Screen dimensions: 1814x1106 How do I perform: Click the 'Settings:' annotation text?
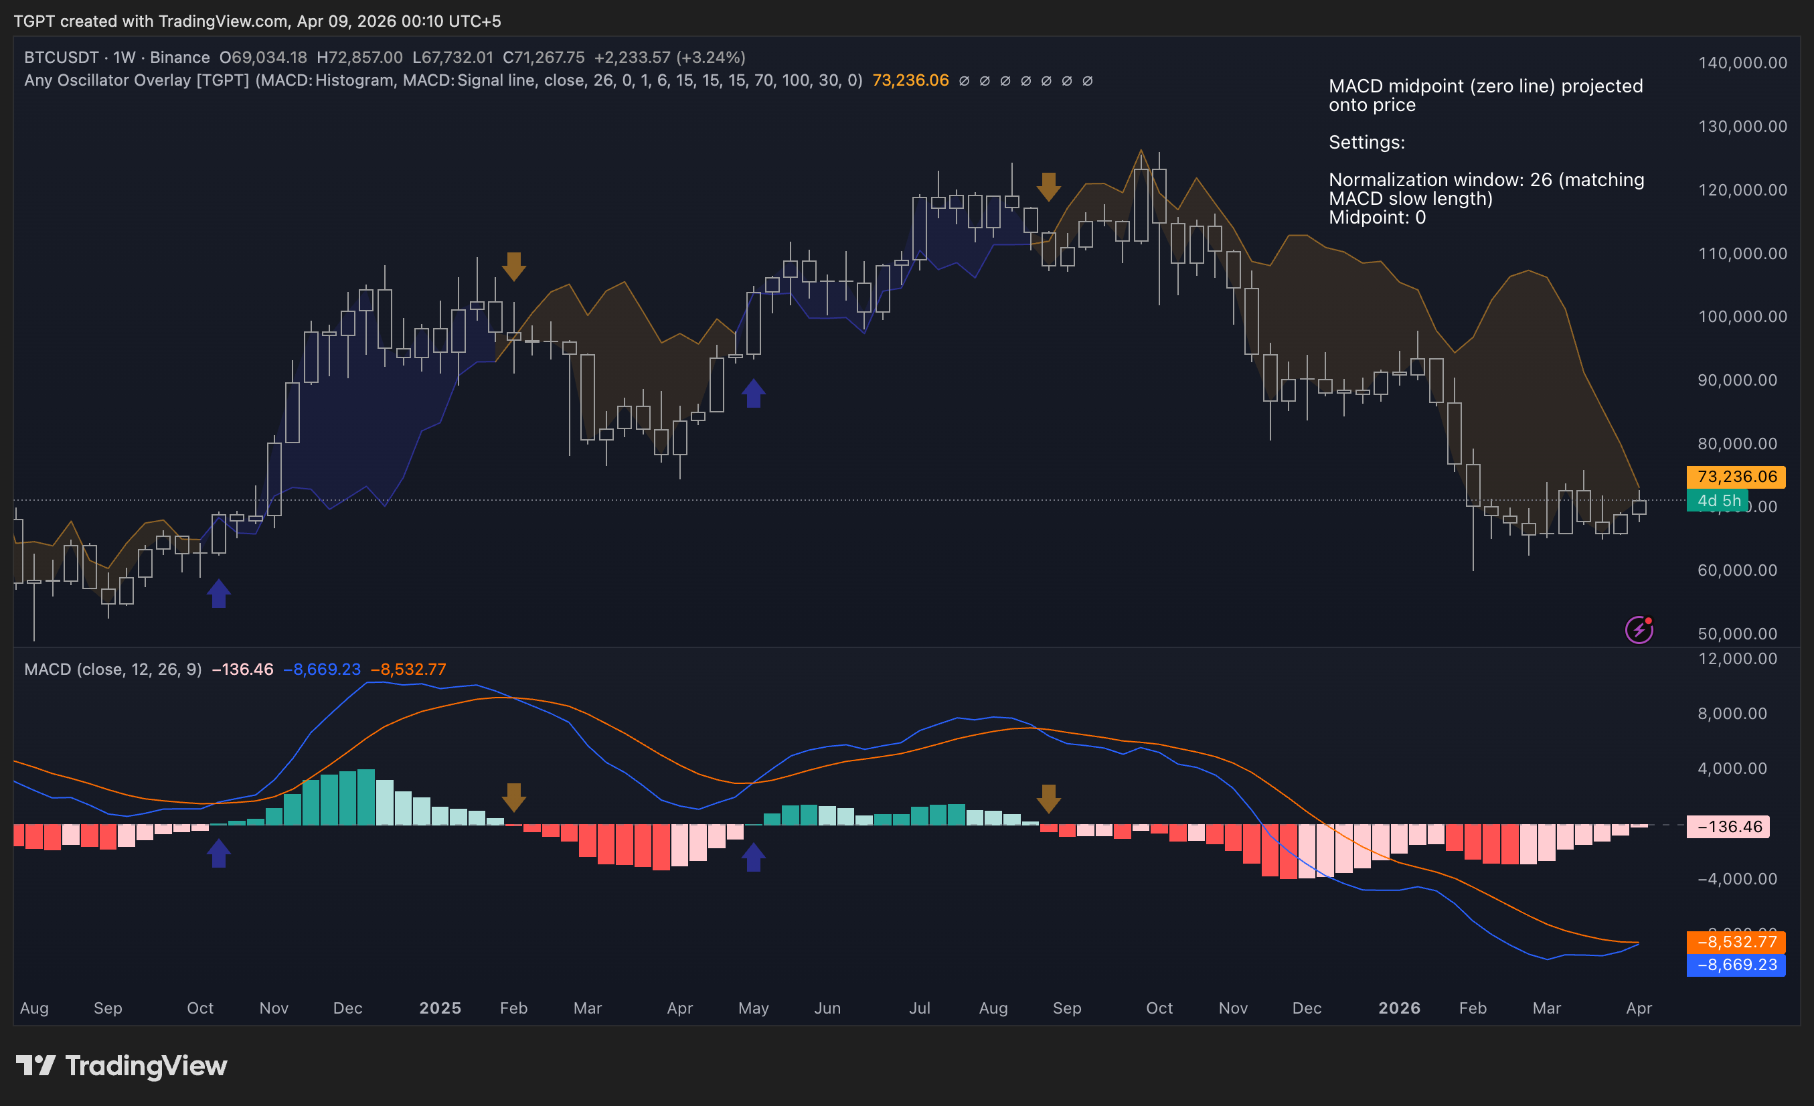(1366, 142)
